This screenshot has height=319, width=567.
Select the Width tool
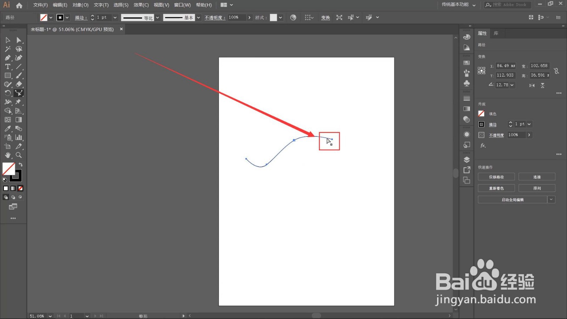click(8, 102)
